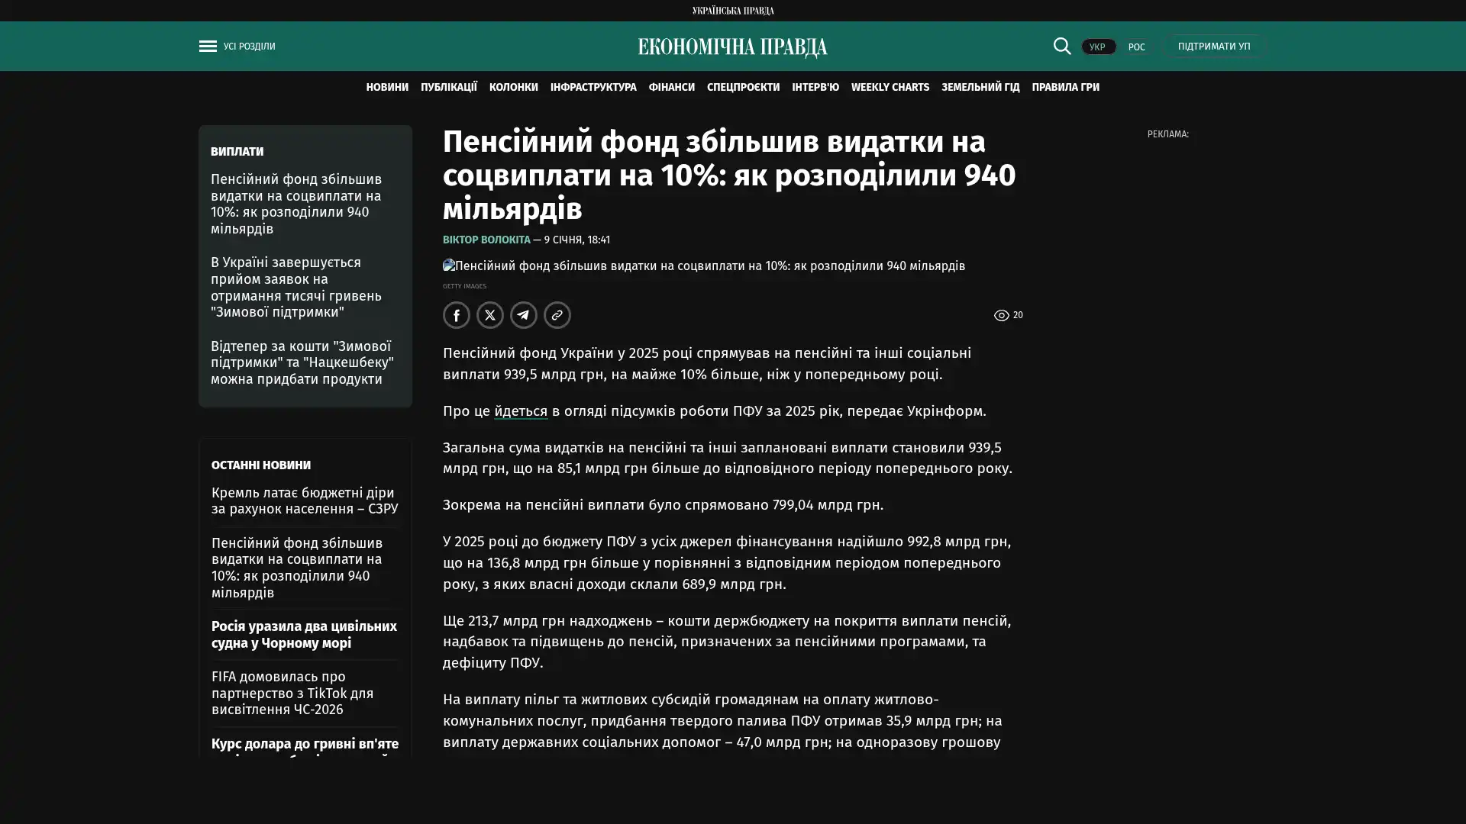Screen dimensions: 1466x824
Task: Click the search magnifier icon
Action: (1061, 47)
